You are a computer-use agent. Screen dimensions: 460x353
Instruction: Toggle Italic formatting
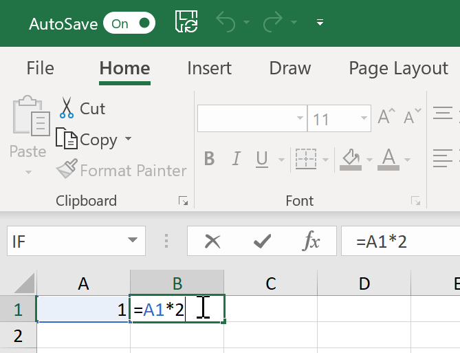tap(236, 159)
